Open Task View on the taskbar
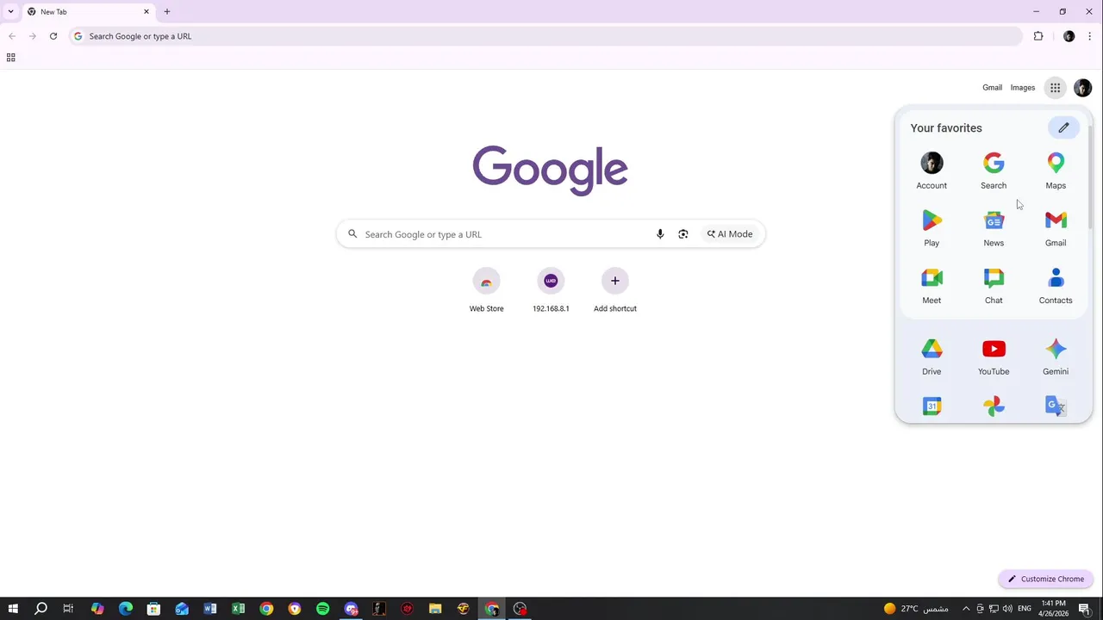The width and height of the screenshot is (1103, 620). [x=68, y=609]
